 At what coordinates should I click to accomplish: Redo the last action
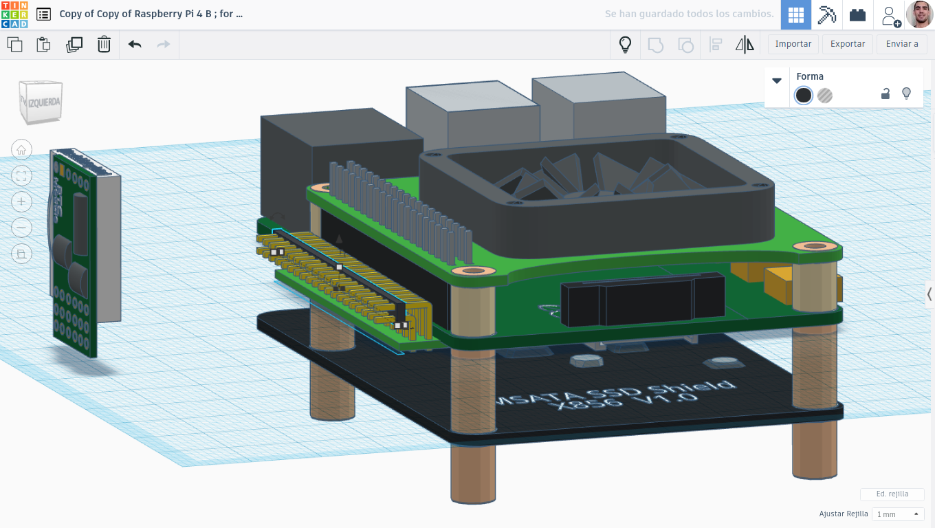(x=164, y=44)
